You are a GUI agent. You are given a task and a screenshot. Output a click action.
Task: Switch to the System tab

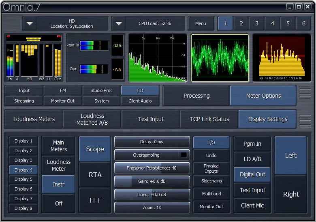pyautogui.click(x=101, y=101)
